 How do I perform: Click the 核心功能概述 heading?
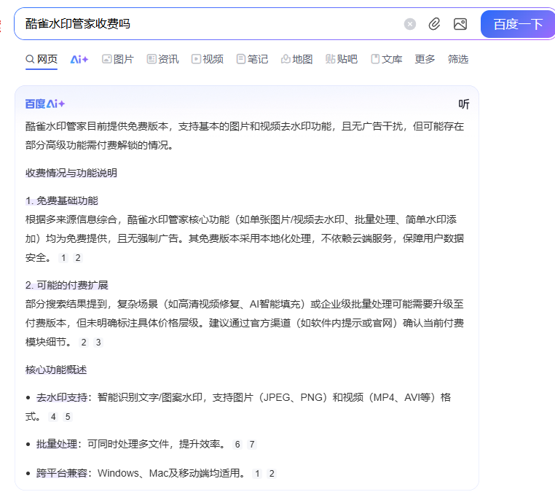coord(56,370)
